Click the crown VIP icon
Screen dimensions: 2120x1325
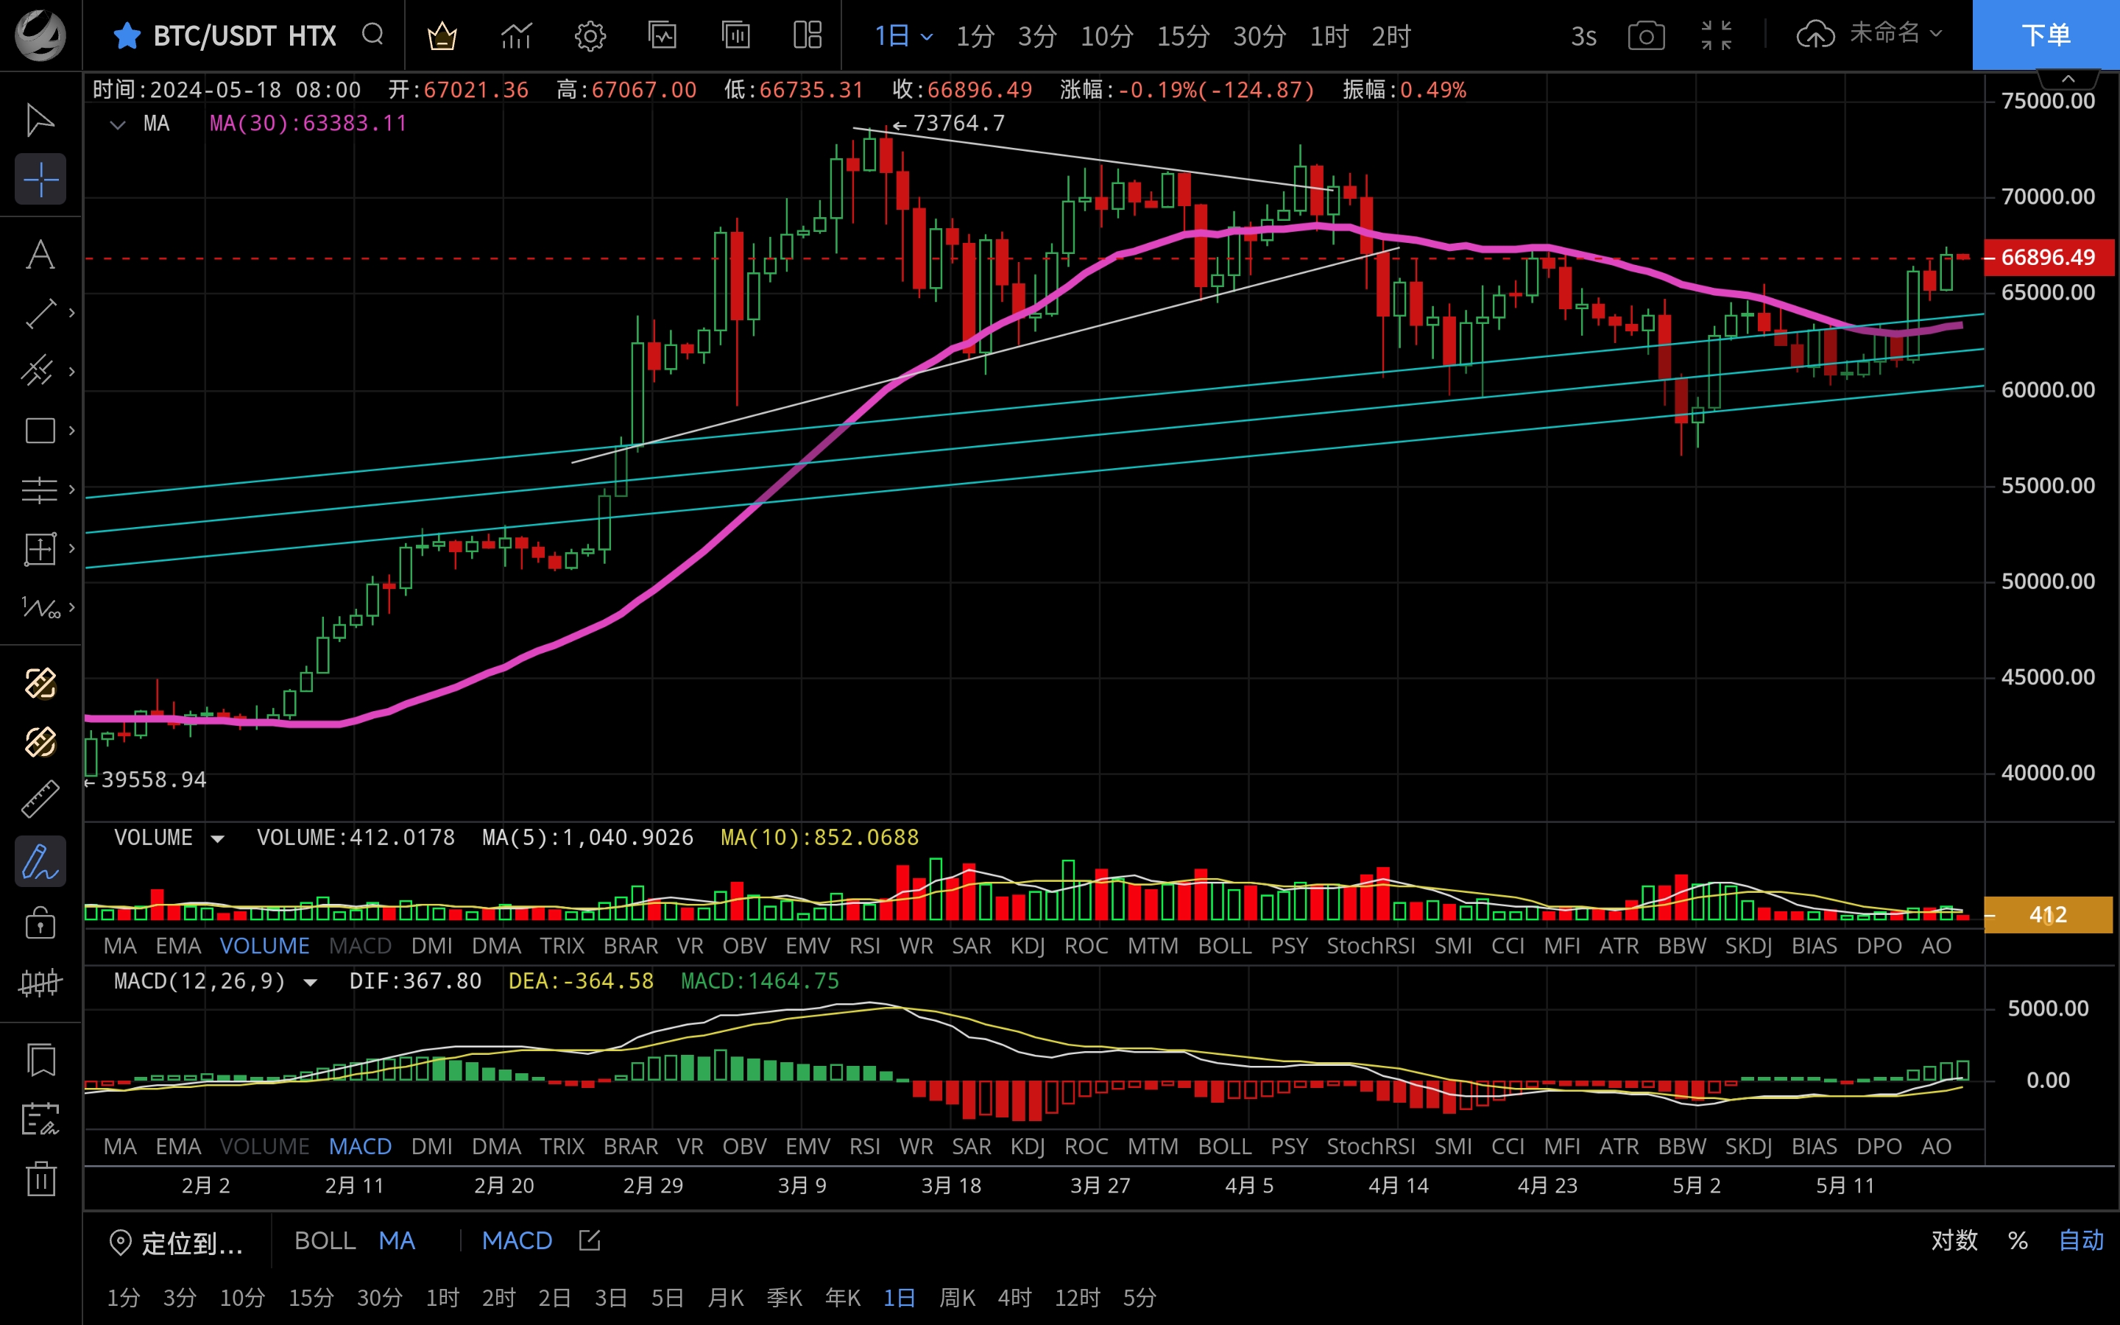442,36
